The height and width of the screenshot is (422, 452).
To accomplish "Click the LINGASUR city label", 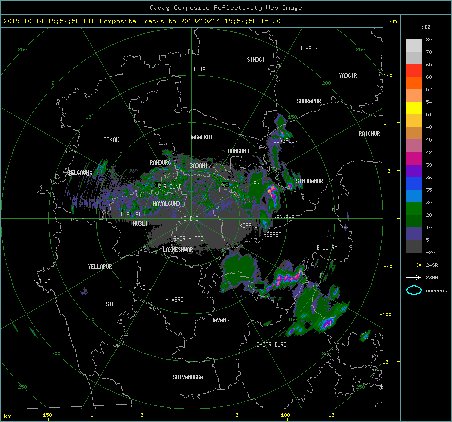I will point(285,140).
